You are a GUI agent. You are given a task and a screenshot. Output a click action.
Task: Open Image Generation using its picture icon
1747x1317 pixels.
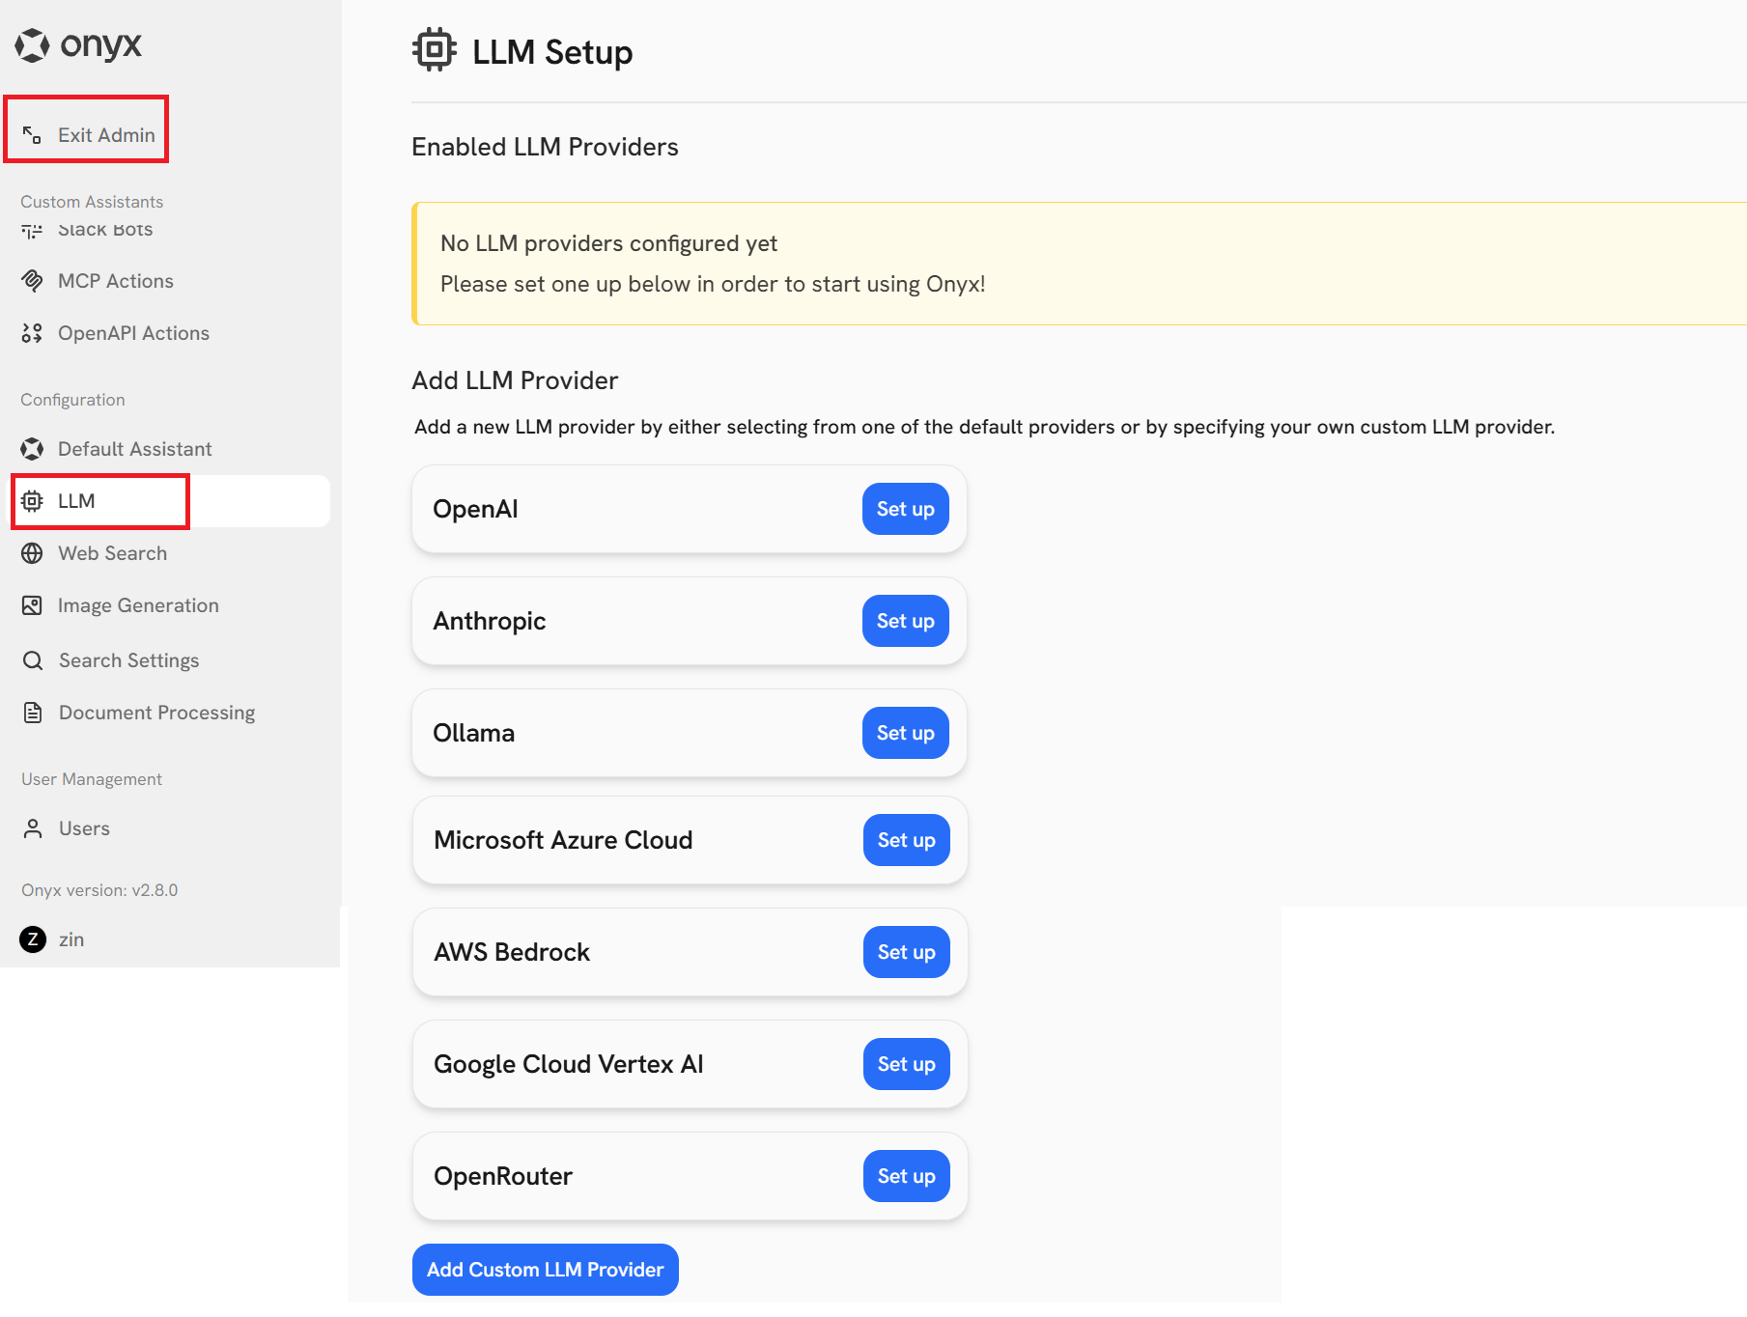(x=32, y=604)
